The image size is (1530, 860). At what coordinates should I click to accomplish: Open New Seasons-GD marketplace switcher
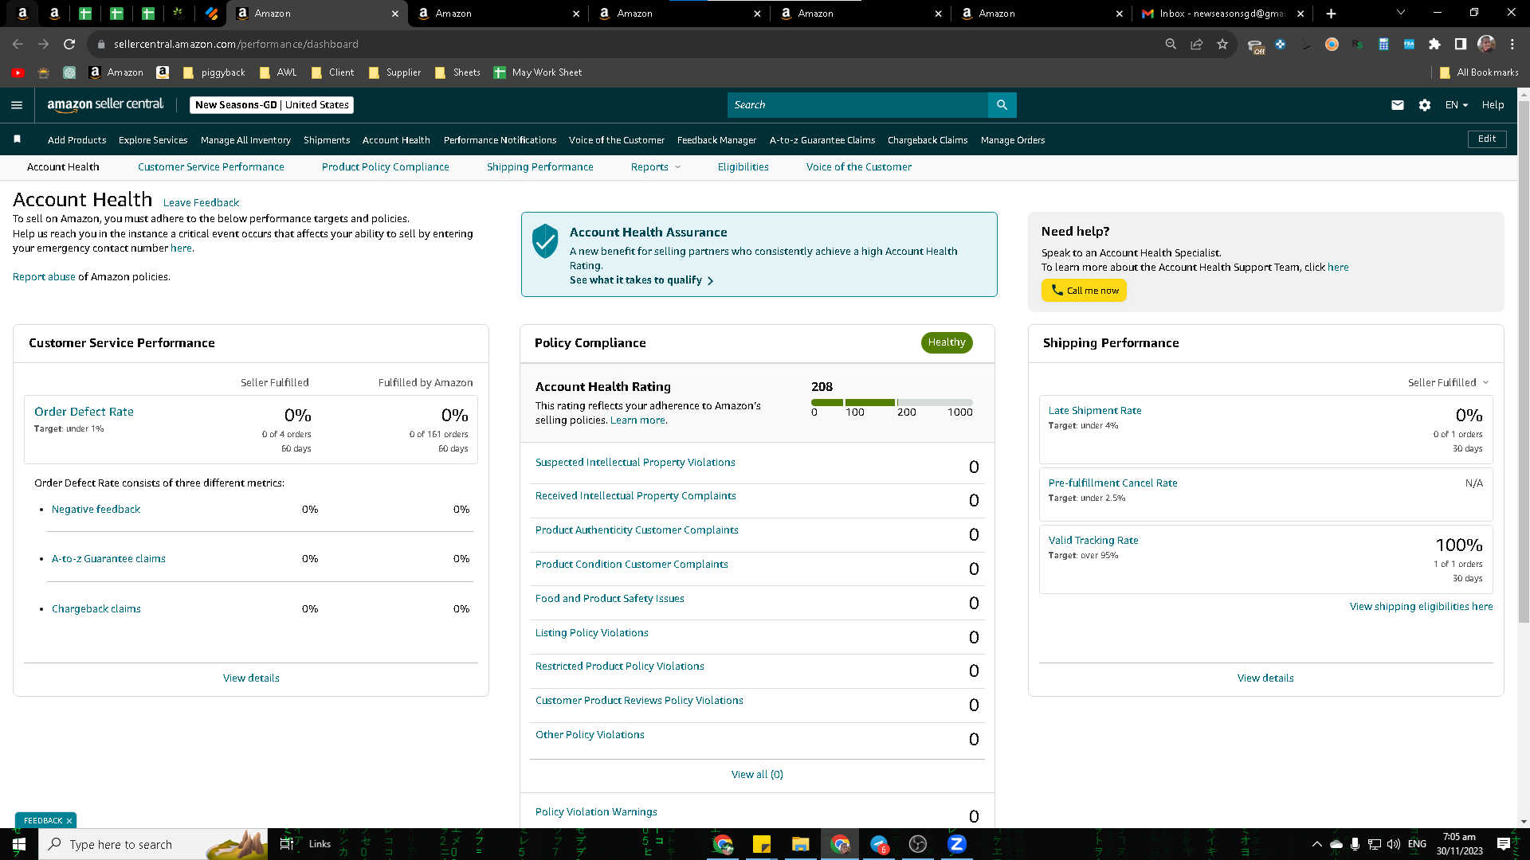click(x=272, y=105)
